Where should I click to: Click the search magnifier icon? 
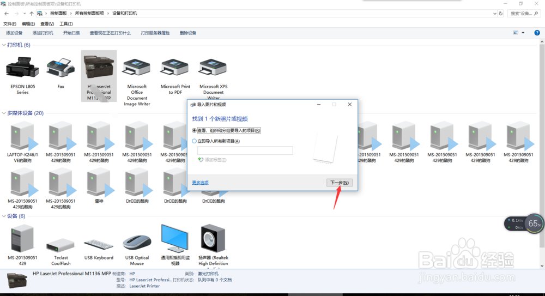[536, 14]
